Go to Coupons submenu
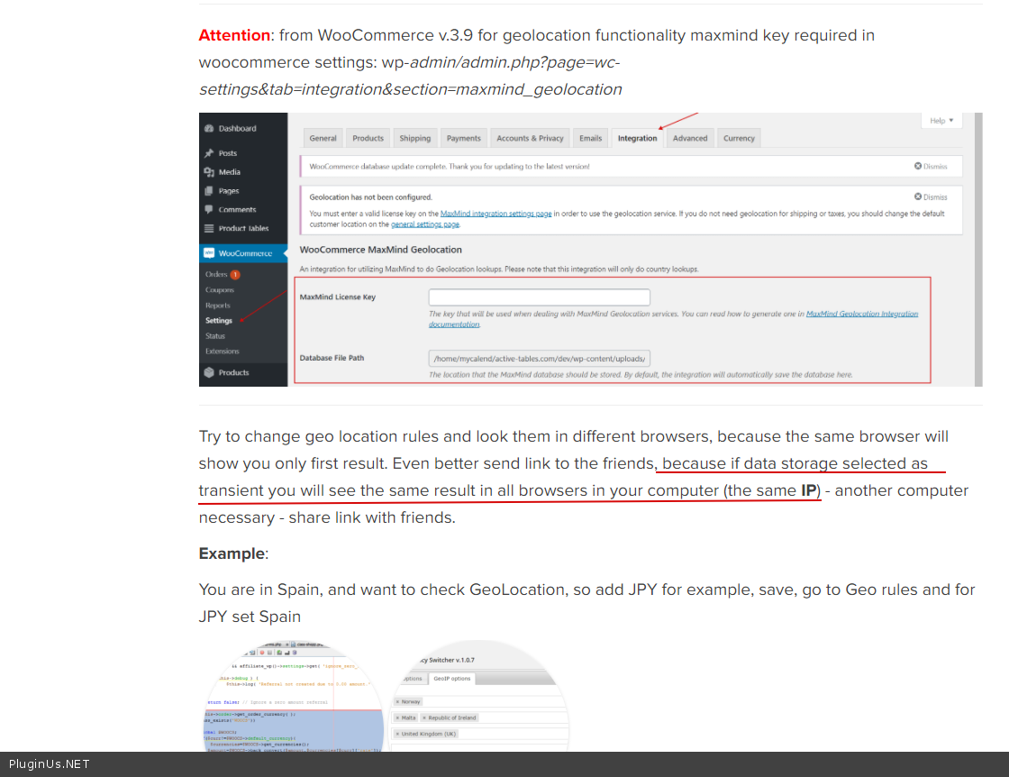 (220, 289)
